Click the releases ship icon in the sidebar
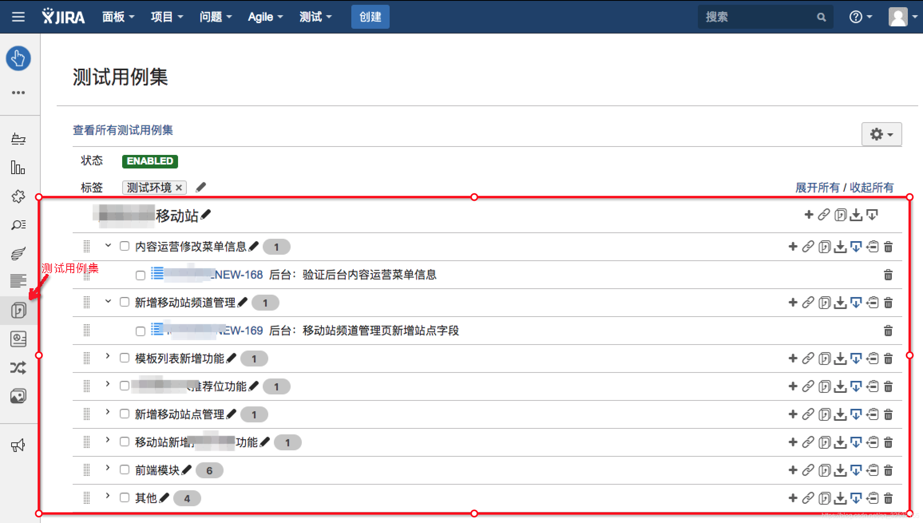 (x=18, y=139)
